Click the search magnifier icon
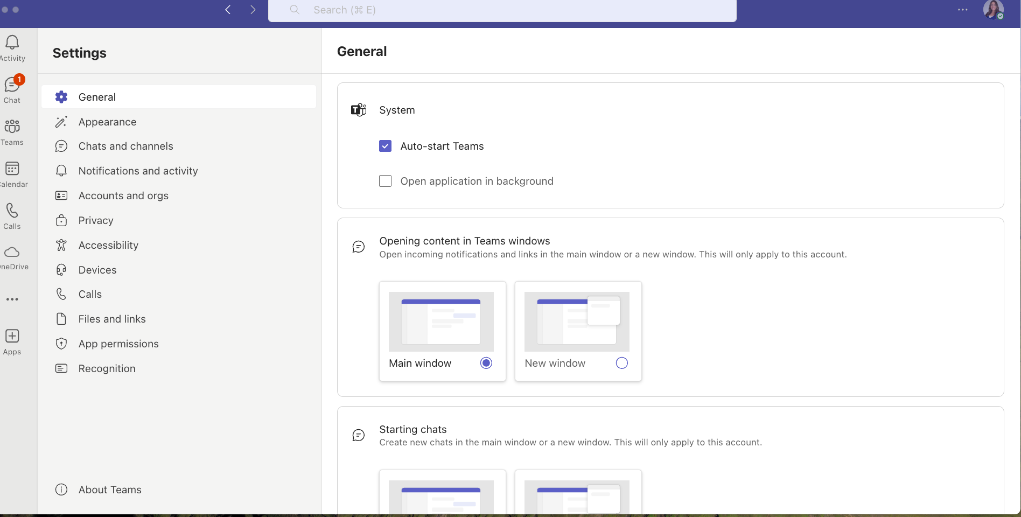 pyautogui.click(x=295, y=10)
